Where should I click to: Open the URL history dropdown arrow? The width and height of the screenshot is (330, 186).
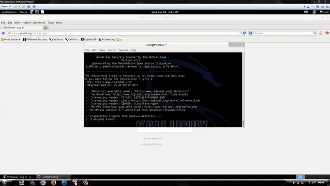241,33
